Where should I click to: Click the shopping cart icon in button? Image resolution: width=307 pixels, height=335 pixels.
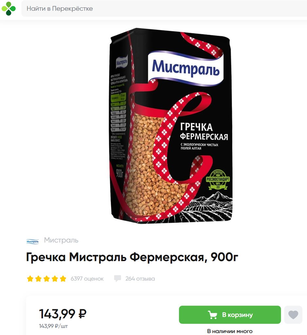pos(212,315)
